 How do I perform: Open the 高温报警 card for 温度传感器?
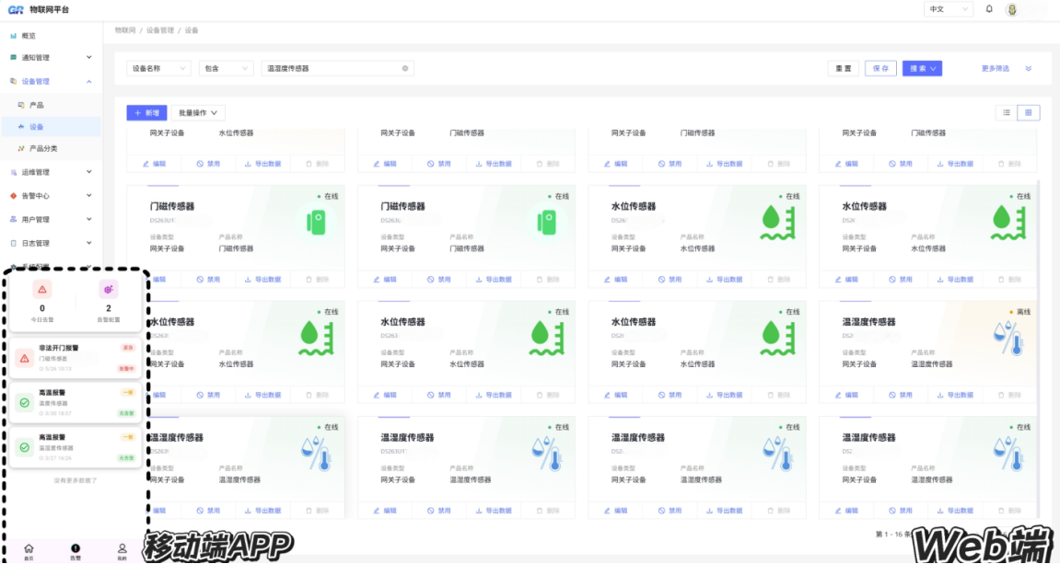coord(75,403)
